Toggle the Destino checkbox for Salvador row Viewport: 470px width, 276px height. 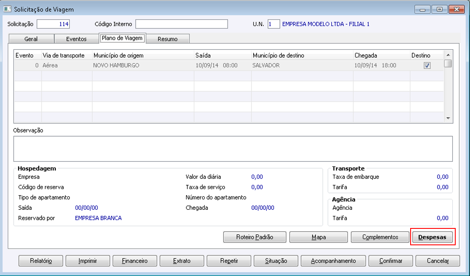[x=427, y=65]
